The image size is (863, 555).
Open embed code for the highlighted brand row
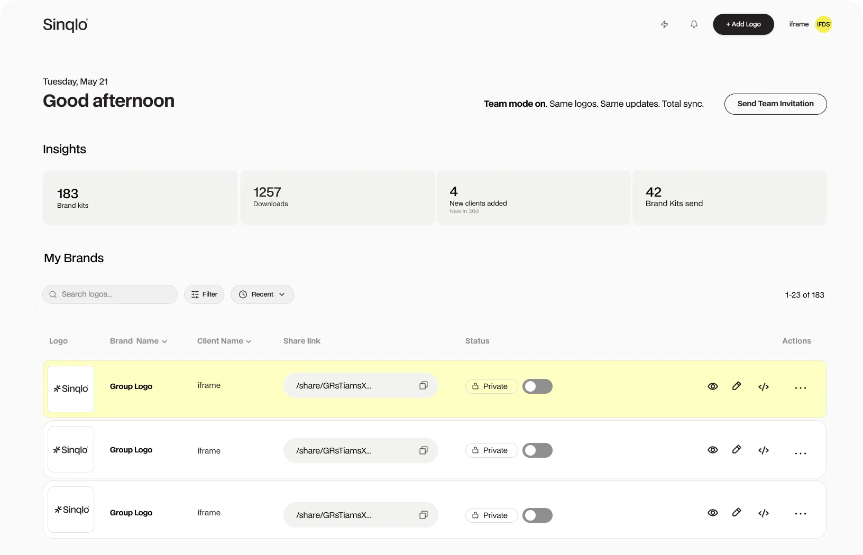[x=763, y=386]
